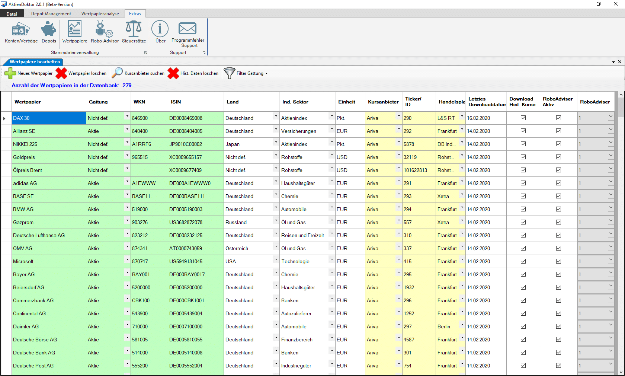The height and width of the screenshot is (376, 625).
Task: Click download date cell for Deutsche Bank AG
Action: coord(486,353)
